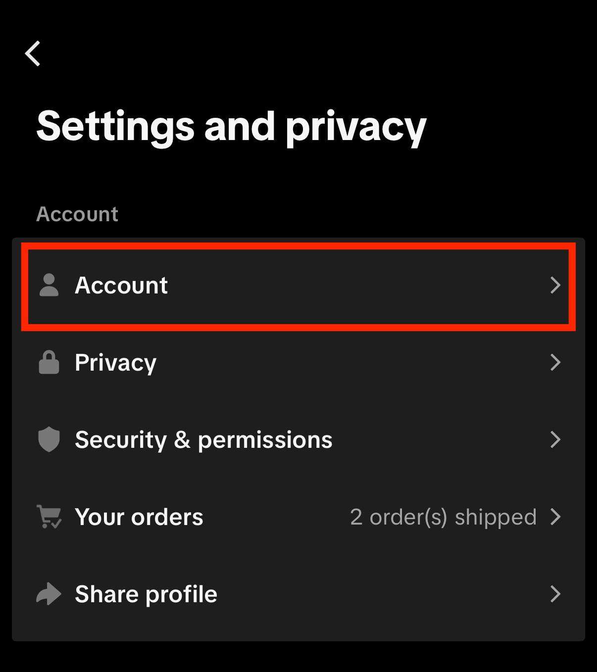Open the Account menu item label
Screen dimensions: 597x672
coord(121,286)
